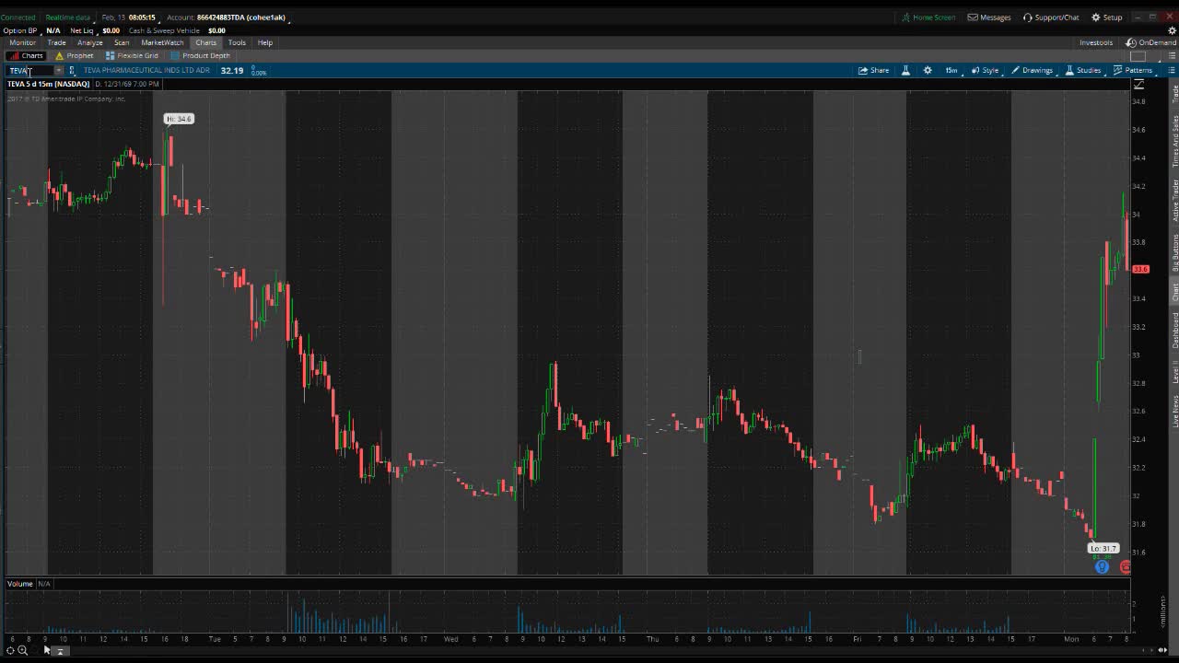Click the zoom magnifier icon at bottom left
The width and height of the screenshot is (1179, 663).
click(x=23, y=650)
